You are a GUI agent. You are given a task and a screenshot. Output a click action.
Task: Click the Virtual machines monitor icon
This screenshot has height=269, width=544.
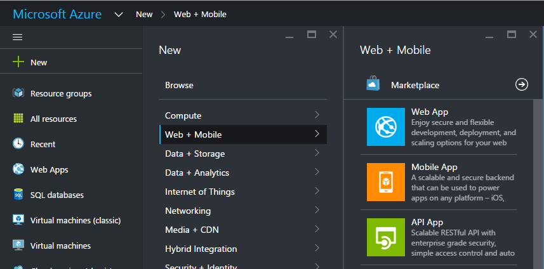point(18,245)
